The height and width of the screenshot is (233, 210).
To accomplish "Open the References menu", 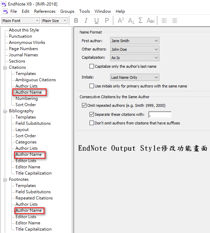I will click(45, 11).
